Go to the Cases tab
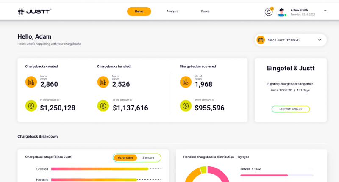Viewport: 339px width, 182px height. [205, 11]
